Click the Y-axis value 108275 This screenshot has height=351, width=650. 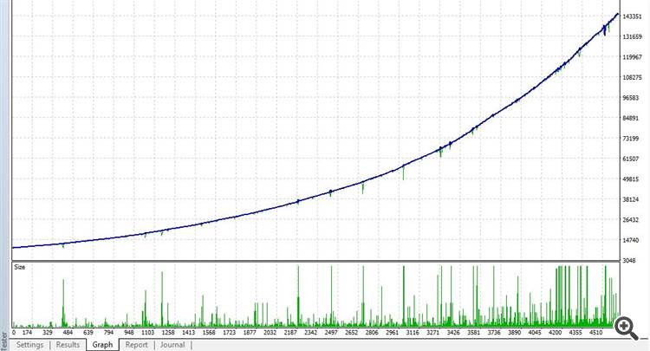click(x=633, y=77)
